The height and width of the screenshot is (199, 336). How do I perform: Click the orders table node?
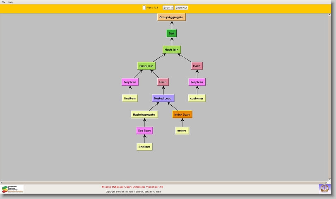pyautogui.click(x=182, y=131)
